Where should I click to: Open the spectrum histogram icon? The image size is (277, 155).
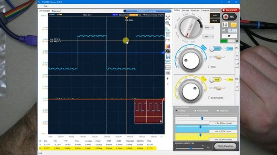168,46
